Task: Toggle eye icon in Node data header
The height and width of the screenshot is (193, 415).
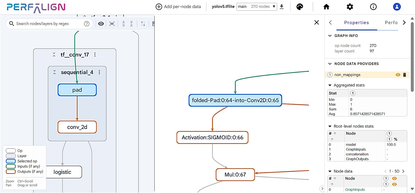Action: point(394,178)
